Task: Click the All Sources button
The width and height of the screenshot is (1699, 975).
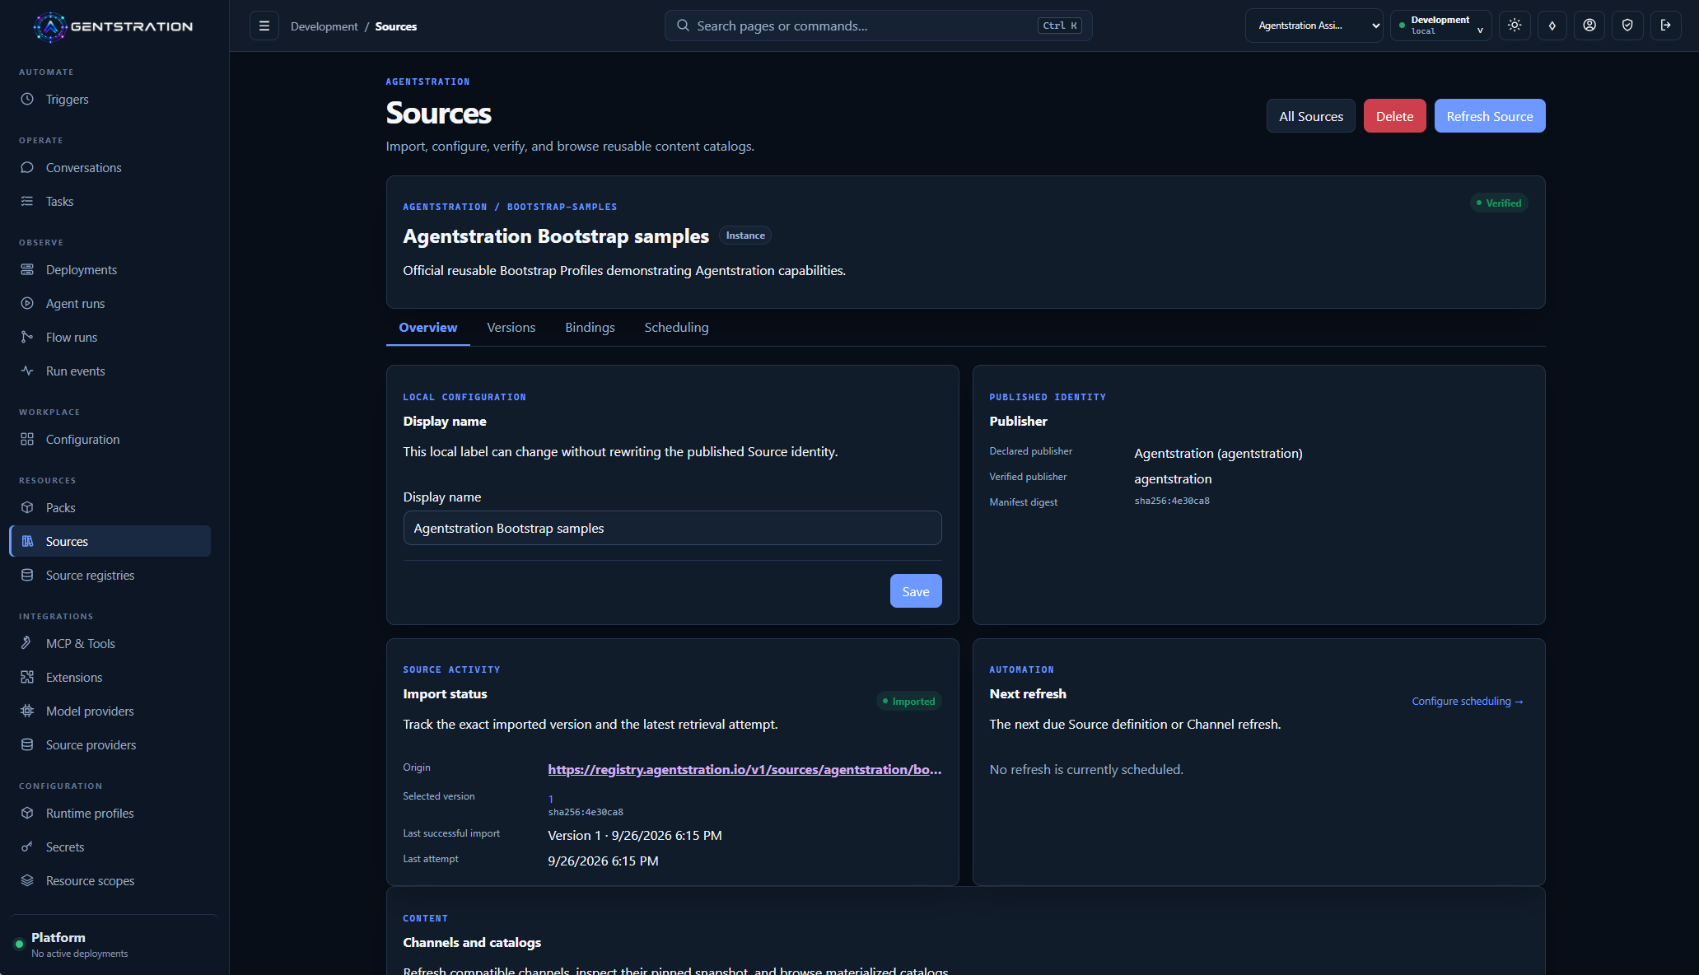Action: [x=1310, y=116]
